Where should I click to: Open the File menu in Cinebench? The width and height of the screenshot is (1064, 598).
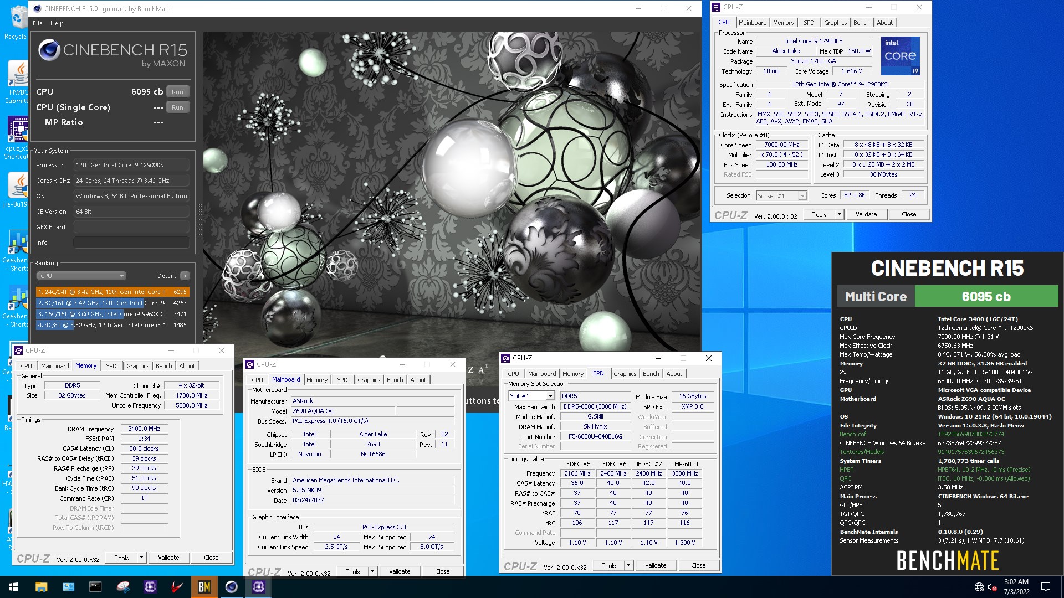[38, 23]
